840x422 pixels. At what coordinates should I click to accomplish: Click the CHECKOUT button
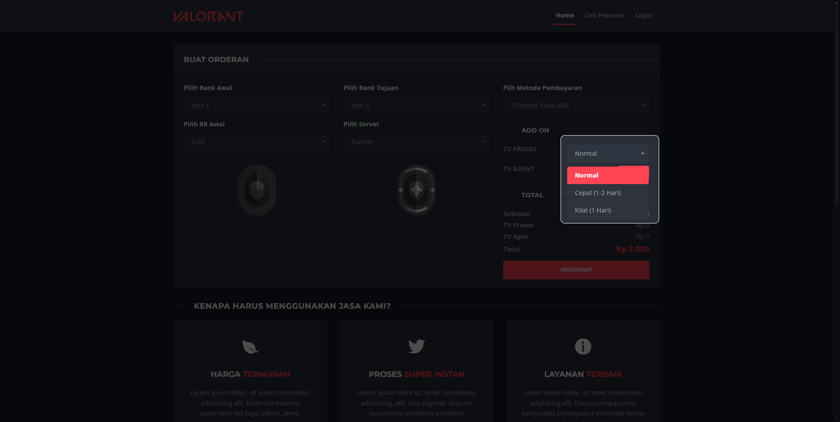pyautogui.click(x=576, y=270)
